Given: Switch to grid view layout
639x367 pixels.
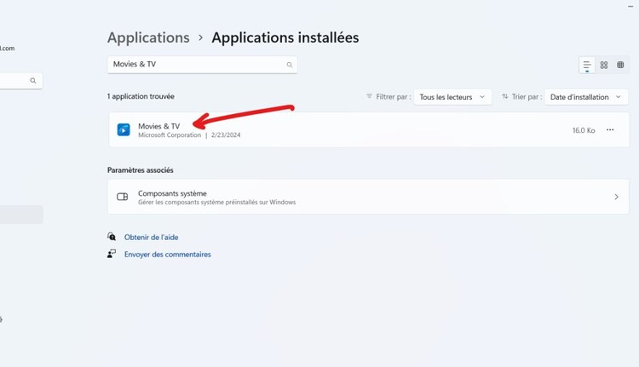Looking at the screenshot, I should pos(604,66).
